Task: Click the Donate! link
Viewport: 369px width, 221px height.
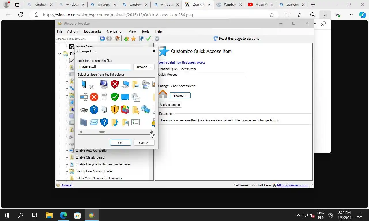Action: pos(66,185)
